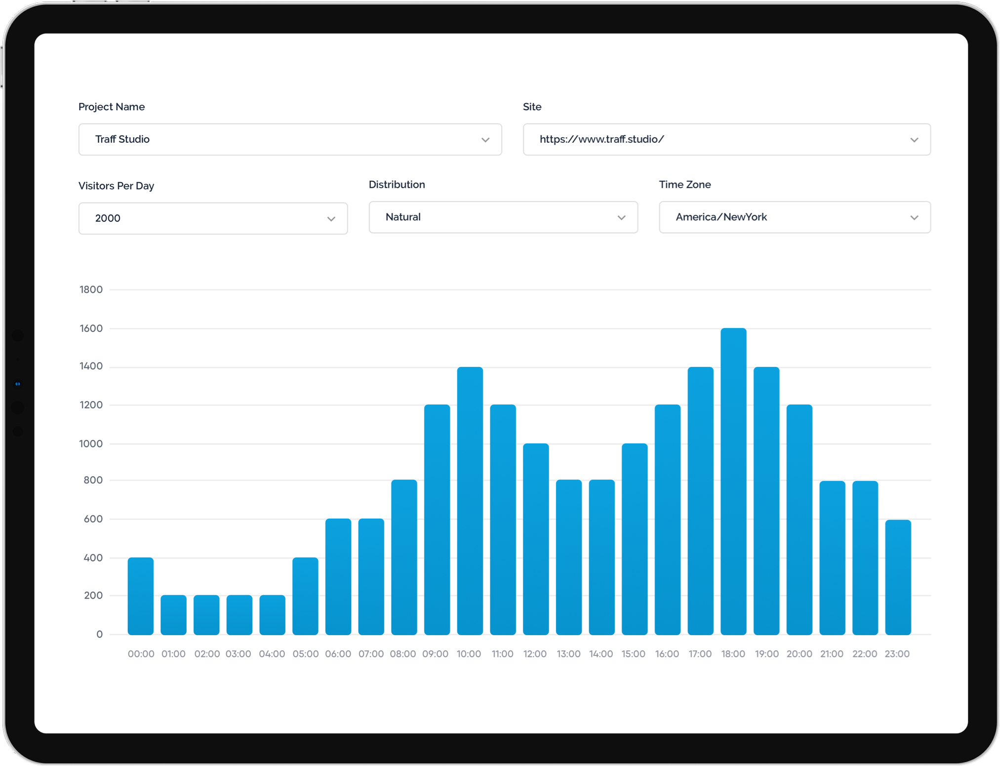Click the chevron beside "Traff Studio"
1000x766 pixels.
coord(485,139)
